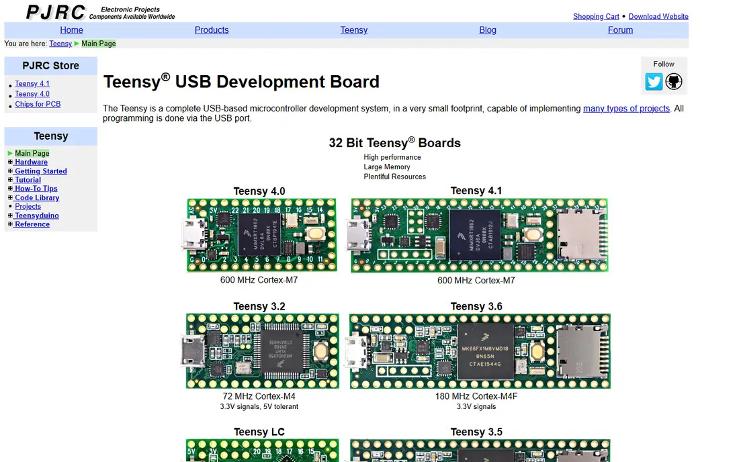Click the Teensy 3.5 heading text

476,432
